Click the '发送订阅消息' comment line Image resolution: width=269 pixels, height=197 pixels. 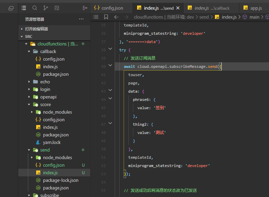[139, 58]
